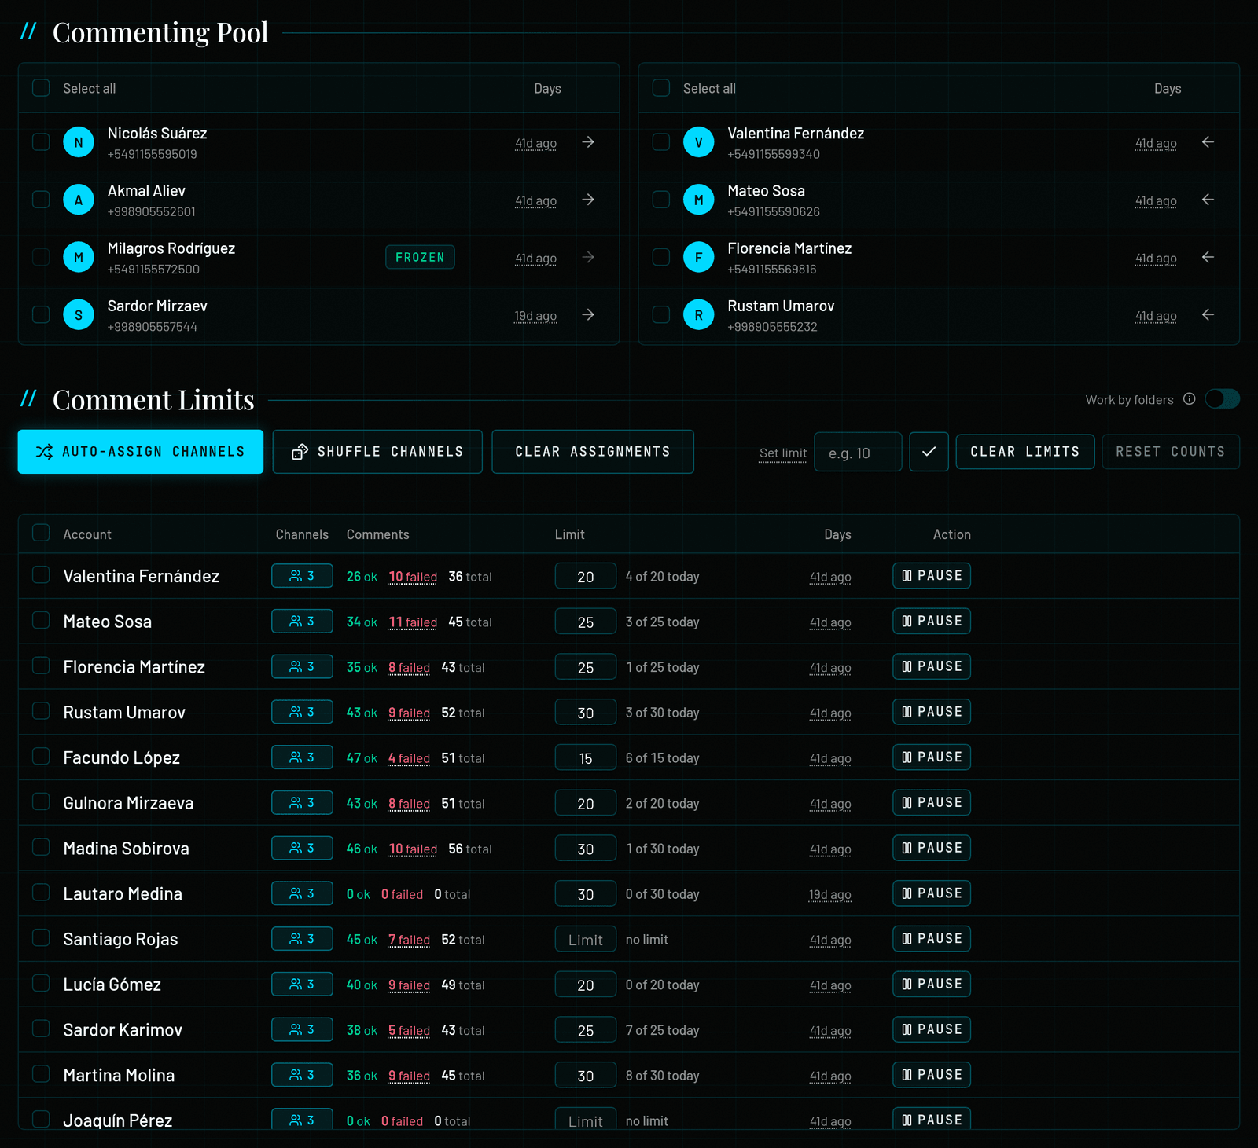Open channels badge for Facundo López row
The image size is (1258, 1148).
[x=302, y=757]
